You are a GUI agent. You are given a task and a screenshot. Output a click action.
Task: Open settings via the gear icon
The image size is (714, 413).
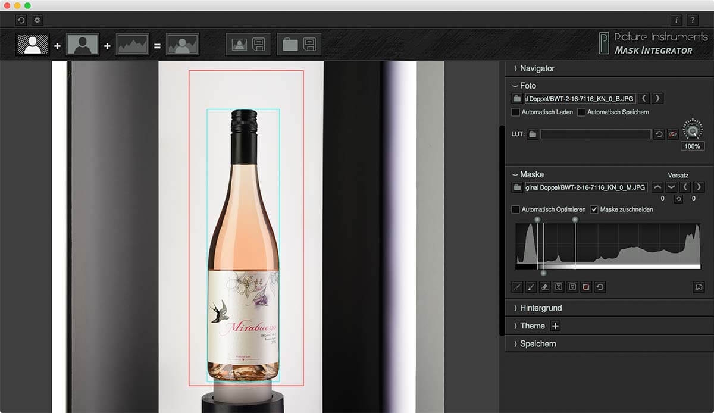pyautogui.click(x=37, y=20)
